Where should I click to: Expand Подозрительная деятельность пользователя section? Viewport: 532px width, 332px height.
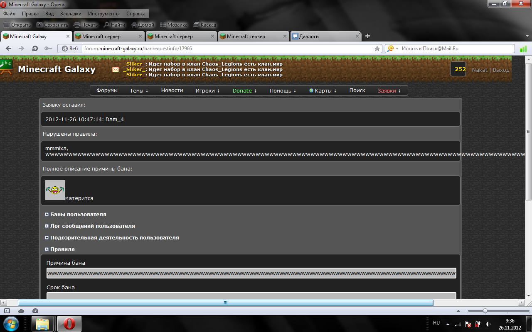[x=47, y=238]
